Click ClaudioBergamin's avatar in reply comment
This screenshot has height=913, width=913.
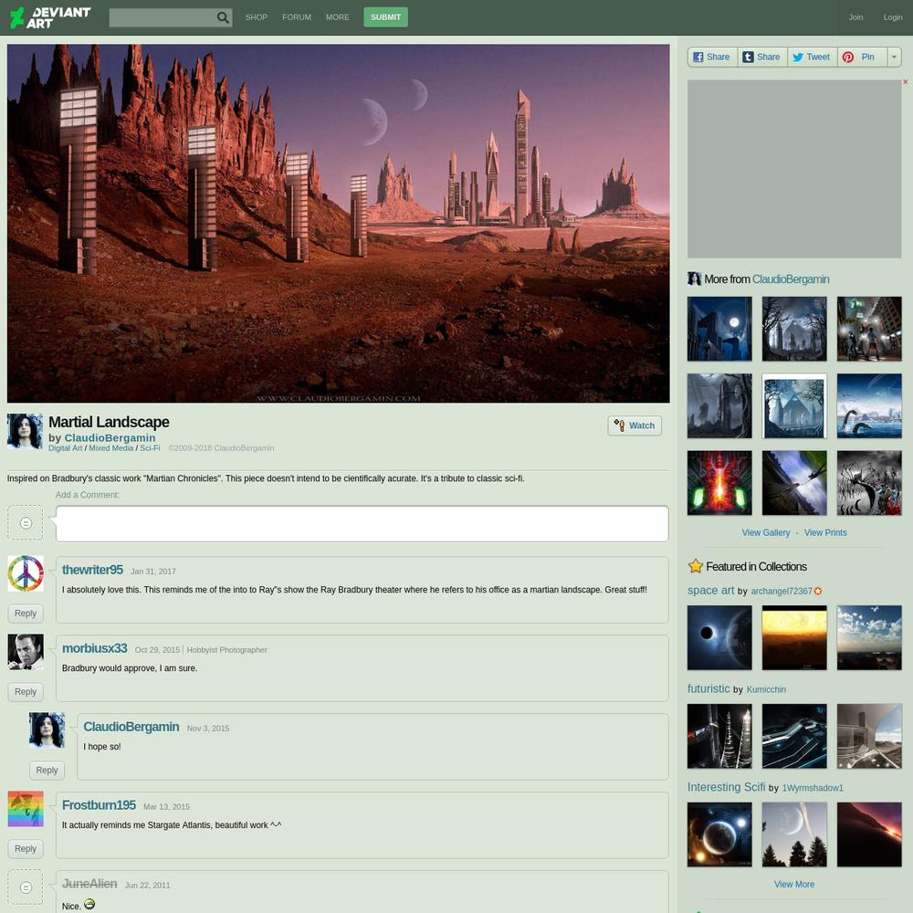click(47, 730)
